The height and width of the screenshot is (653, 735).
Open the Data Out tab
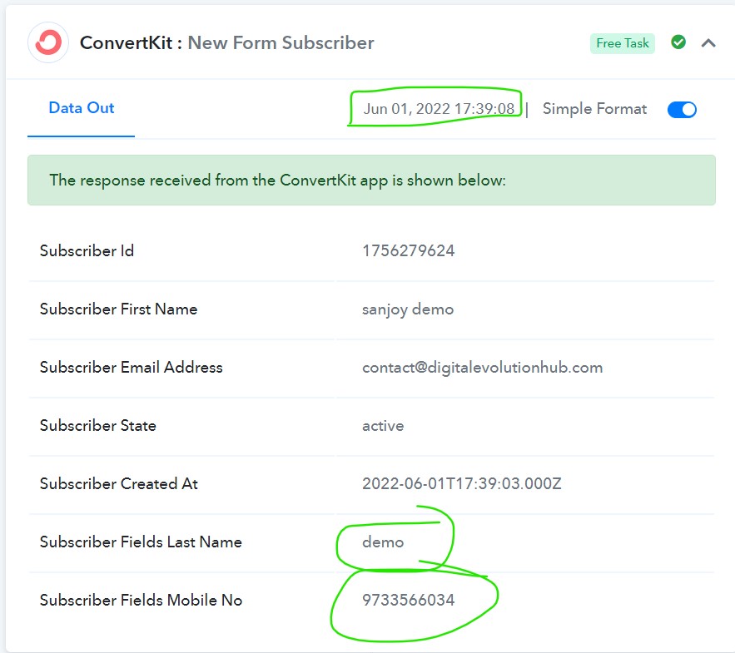click(81, 108)
